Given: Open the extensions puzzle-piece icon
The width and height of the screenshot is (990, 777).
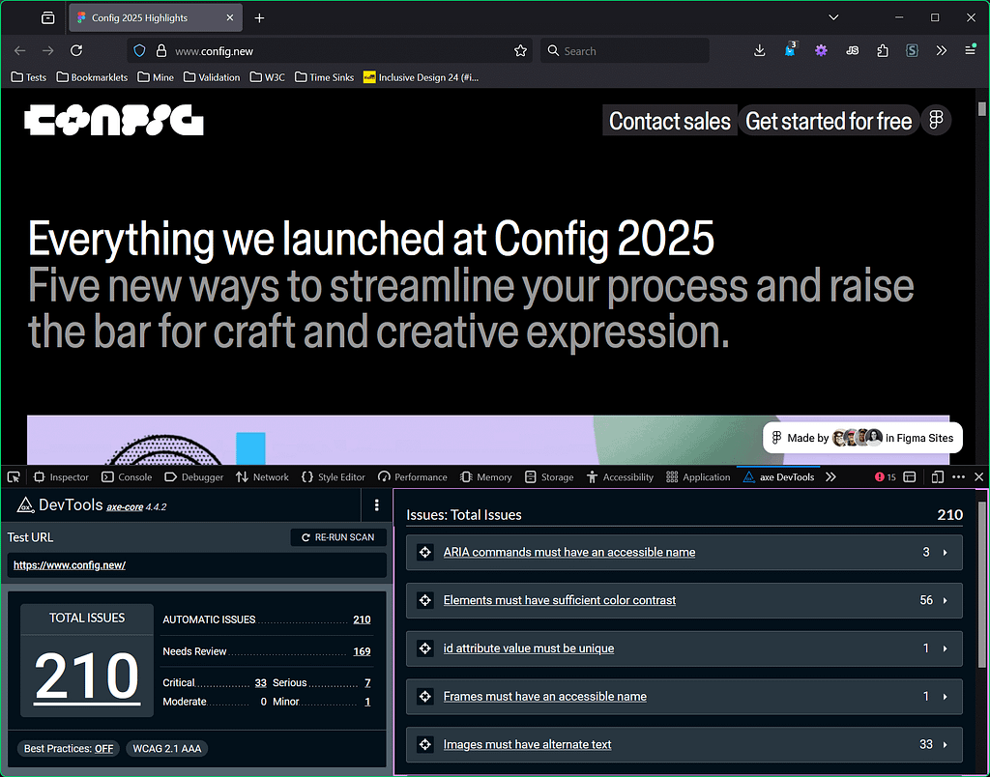Looking at the screenshot, I should (x=883, y=50).
